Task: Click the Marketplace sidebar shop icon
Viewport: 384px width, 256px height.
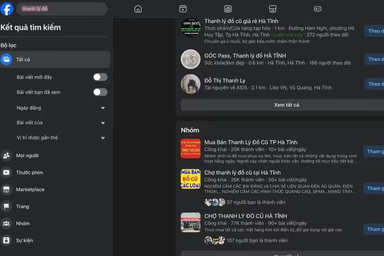Action: point(7,190)
